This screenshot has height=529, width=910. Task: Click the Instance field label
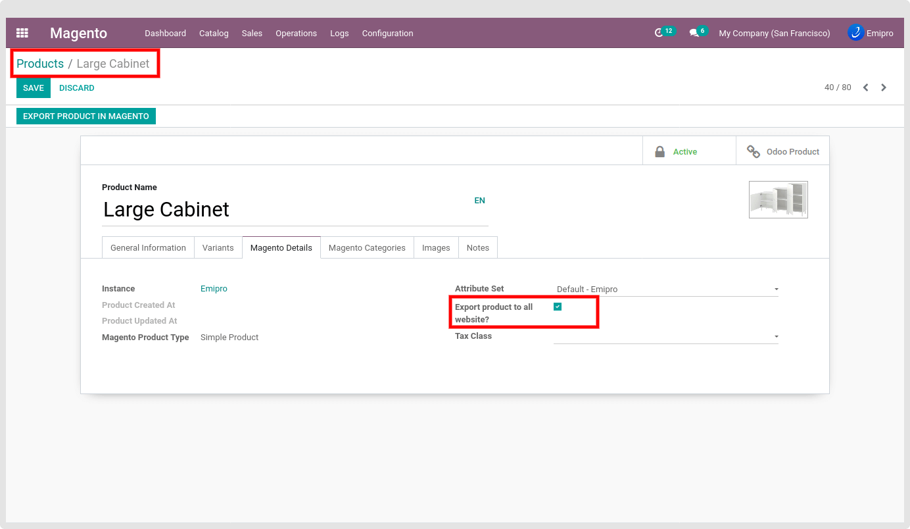click(118, 289)
